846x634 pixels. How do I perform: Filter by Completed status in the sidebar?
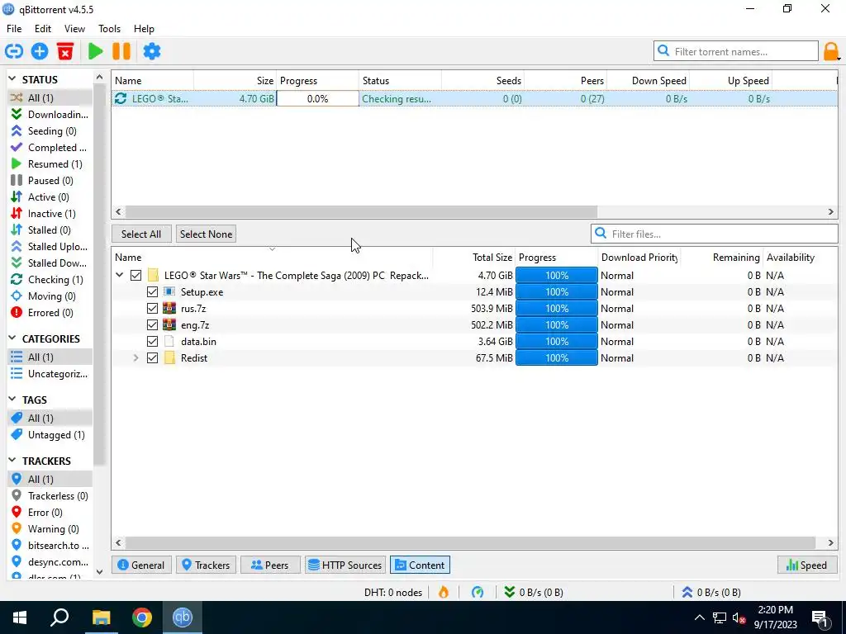pos(50,147)
